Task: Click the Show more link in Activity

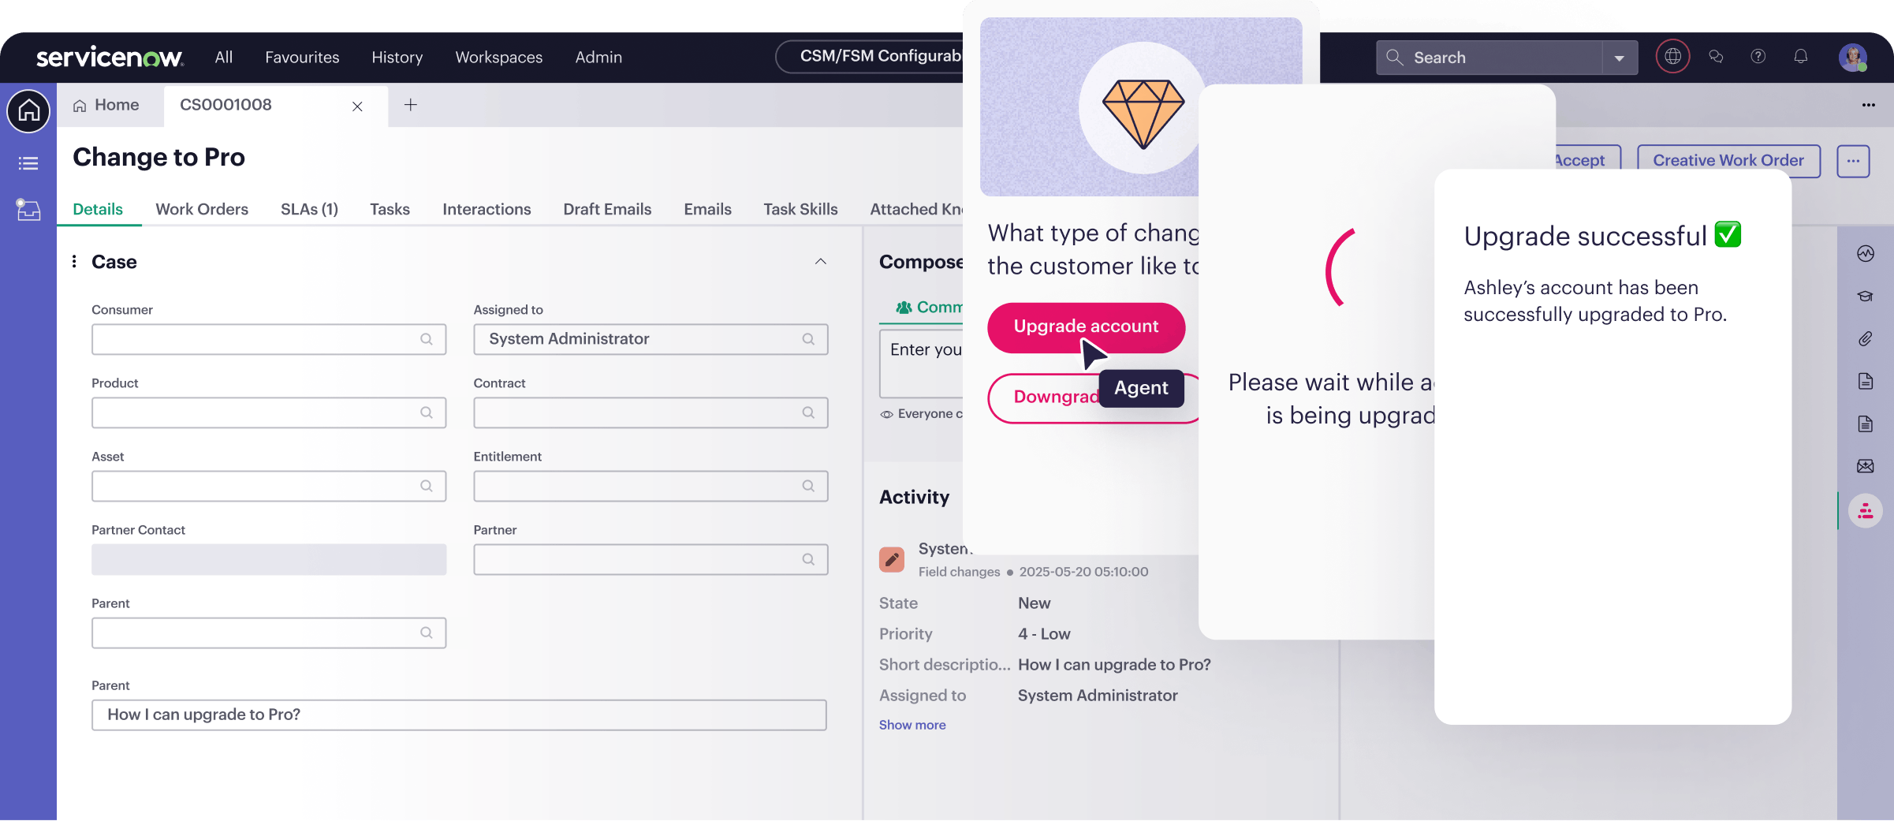Action: [x=912, y=725]
